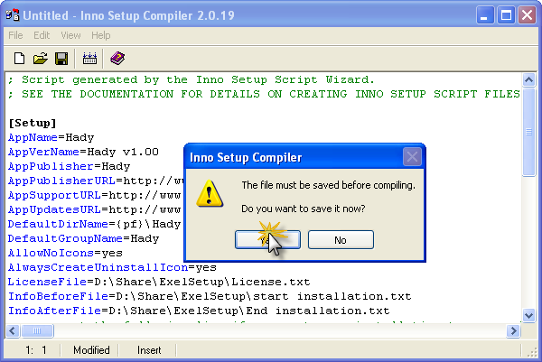Click the AppPublisher=Hady line
This screenshot has height=362, width=542.
click(x=70, y=167)
